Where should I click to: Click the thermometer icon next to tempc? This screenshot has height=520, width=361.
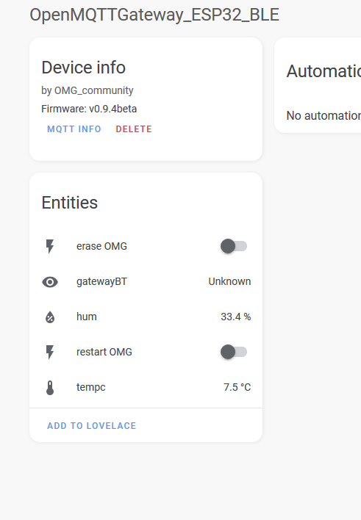click(50, 387)
